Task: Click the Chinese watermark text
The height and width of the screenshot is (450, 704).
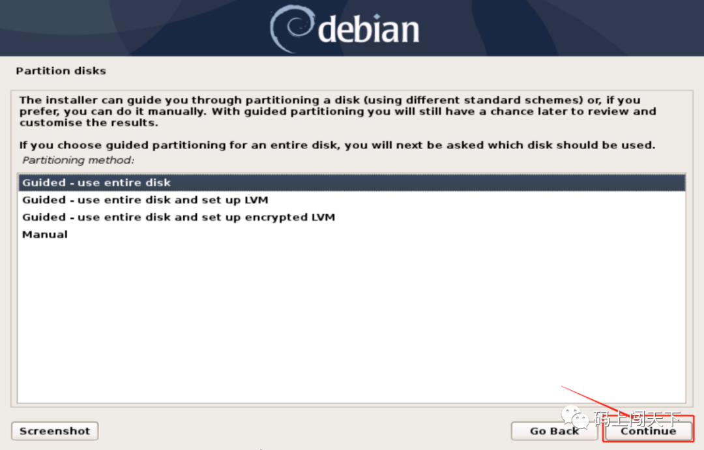Action: coord(637,419)
